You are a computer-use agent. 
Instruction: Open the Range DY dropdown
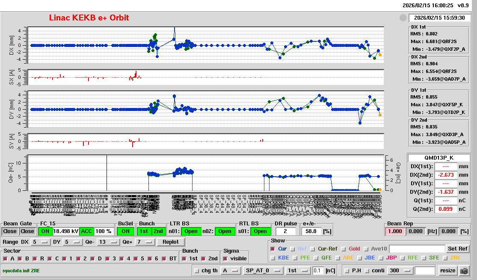tap(72, 242)
